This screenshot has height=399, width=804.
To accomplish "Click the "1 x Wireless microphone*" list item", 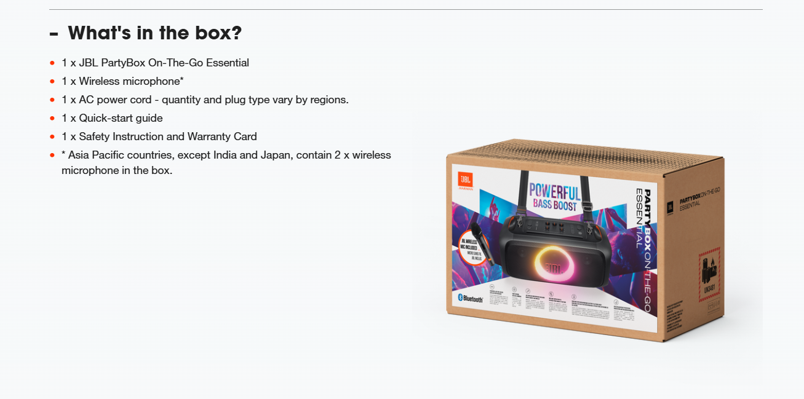I will pyautogui.click(x=122, y=81).
